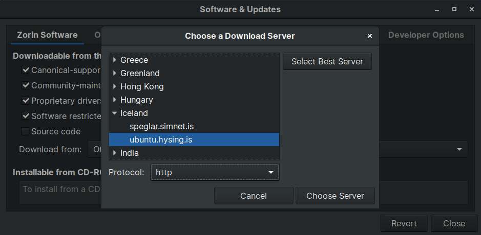Open the Download from dropdown arrow
Image resolution: width=481 pixels, height=235 pixels.
(x=459, y=149)
